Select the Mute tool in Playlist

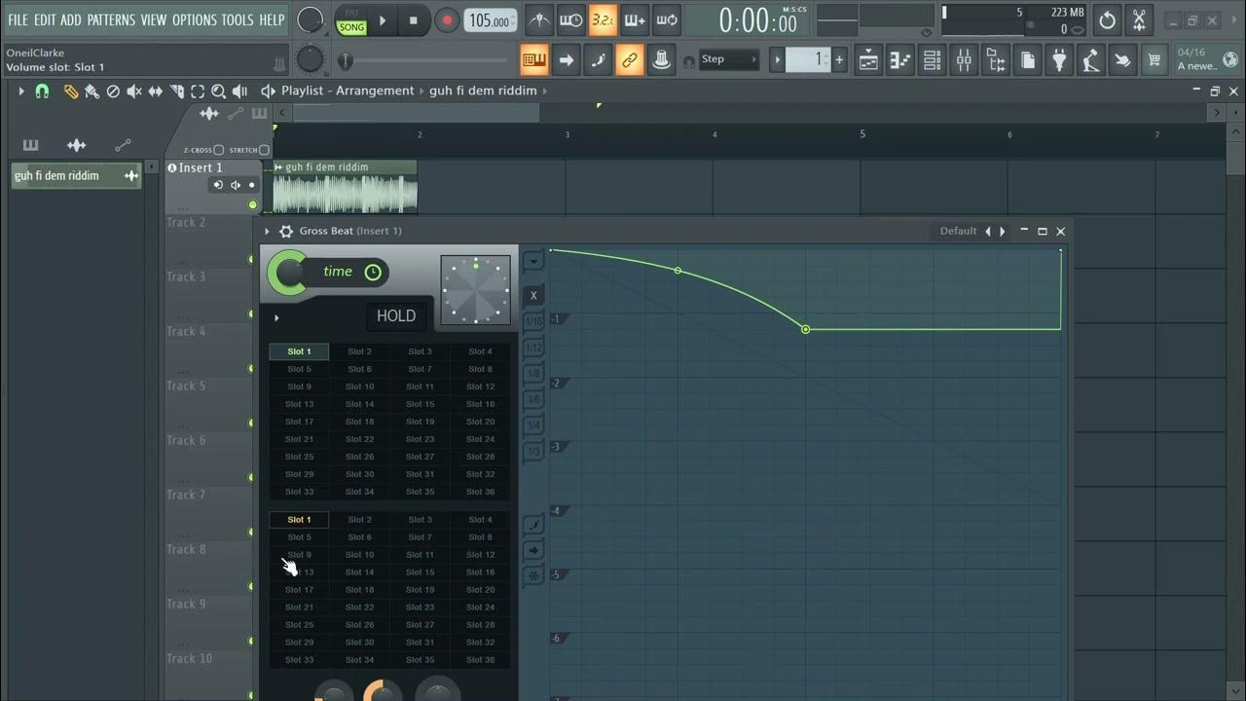(x=134, y=91)
